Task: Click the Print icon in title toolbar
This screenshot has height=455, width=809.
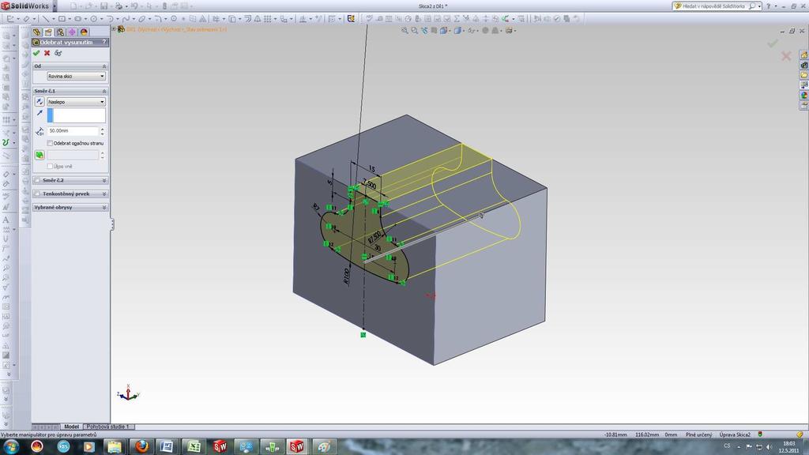Action: point(119,6)
